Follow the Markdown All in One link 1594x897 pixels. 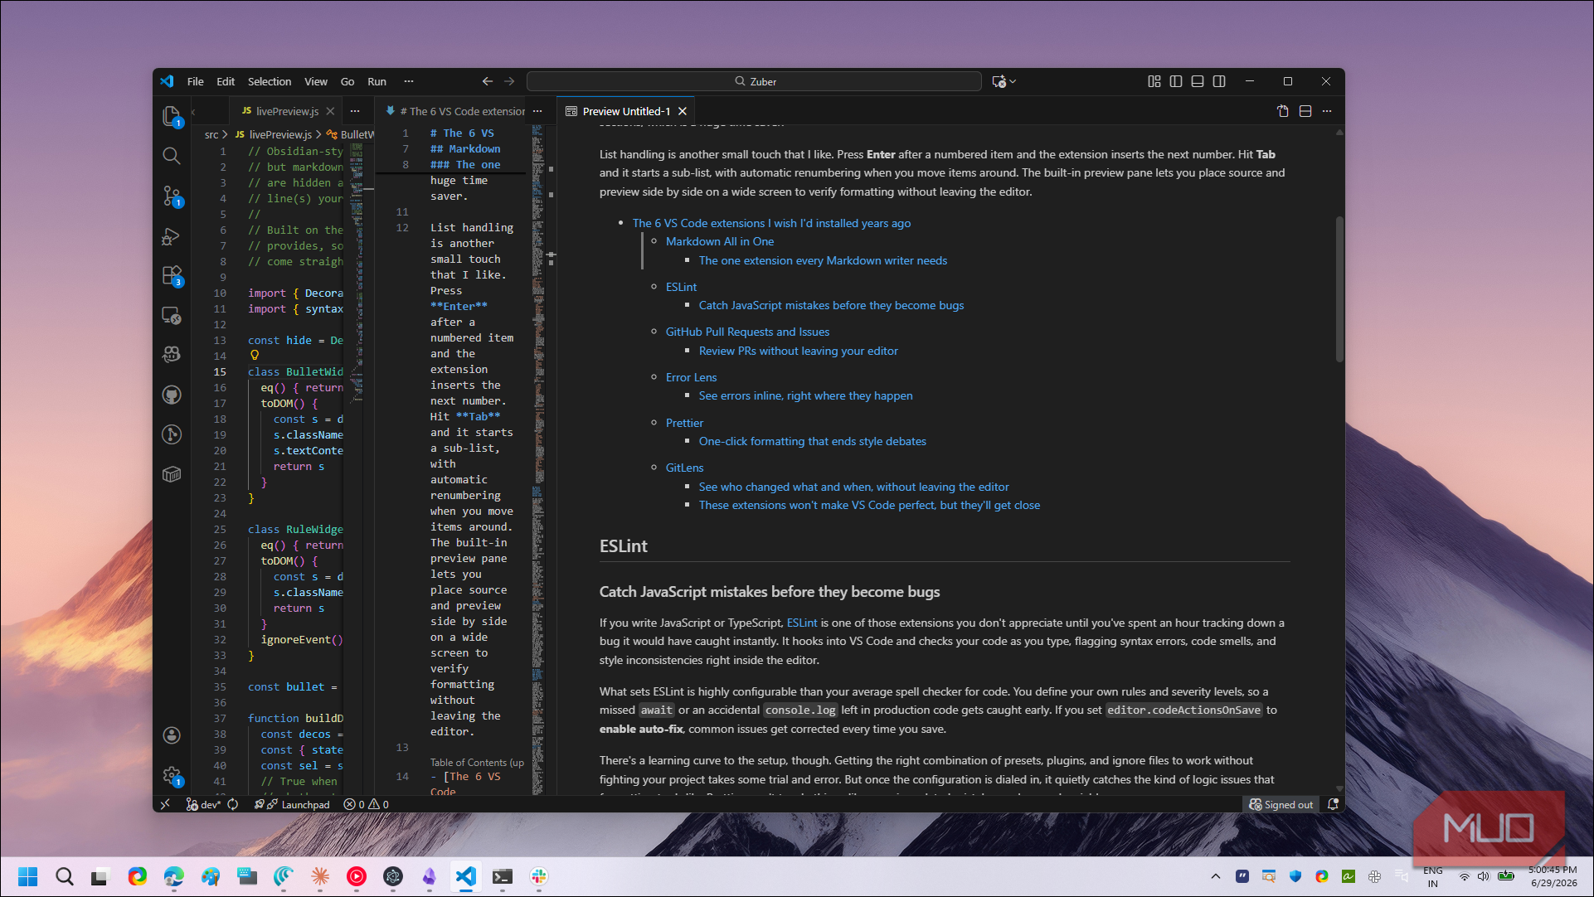coord(720,241)
